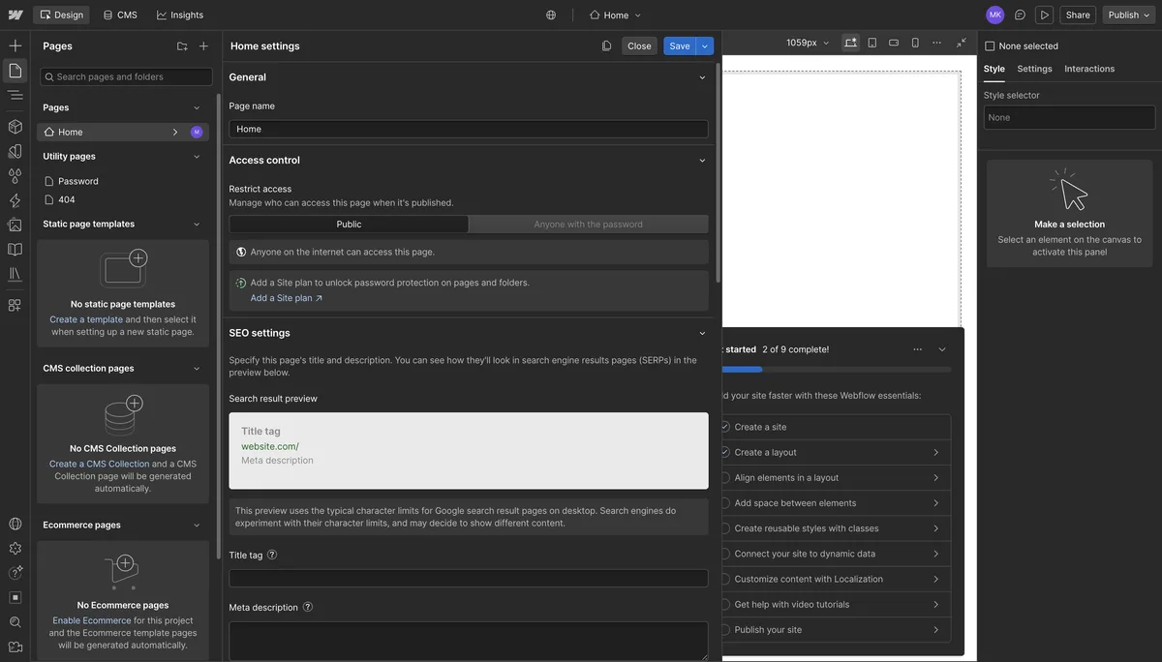Open the Assets image icon
Screen dimensions: 1162x662
click(x=15, y=225)
